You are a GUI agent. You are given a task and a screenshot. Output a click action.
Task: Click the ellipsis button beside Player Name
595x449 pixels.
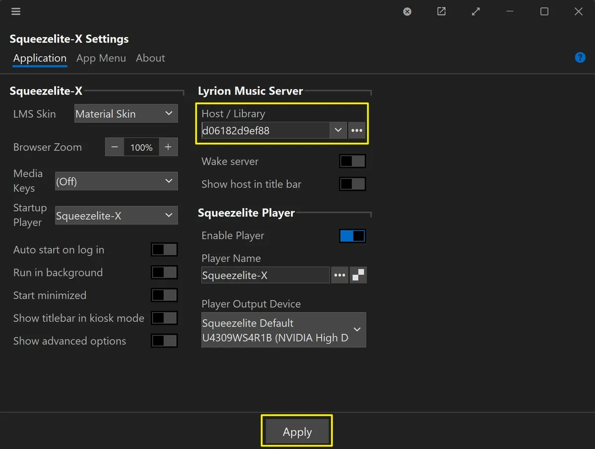pyautogui.click(x=339, y=275)
